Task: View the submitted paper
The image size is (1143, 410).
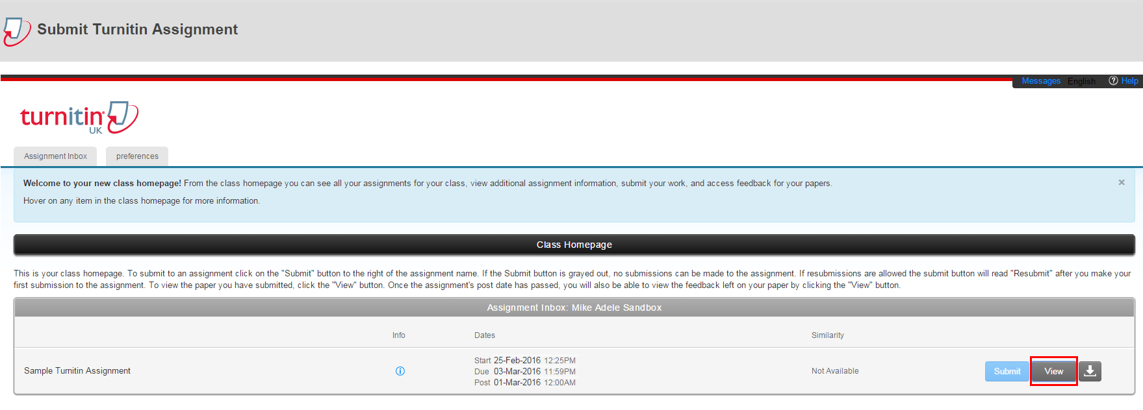Action: pos(1054,371)
